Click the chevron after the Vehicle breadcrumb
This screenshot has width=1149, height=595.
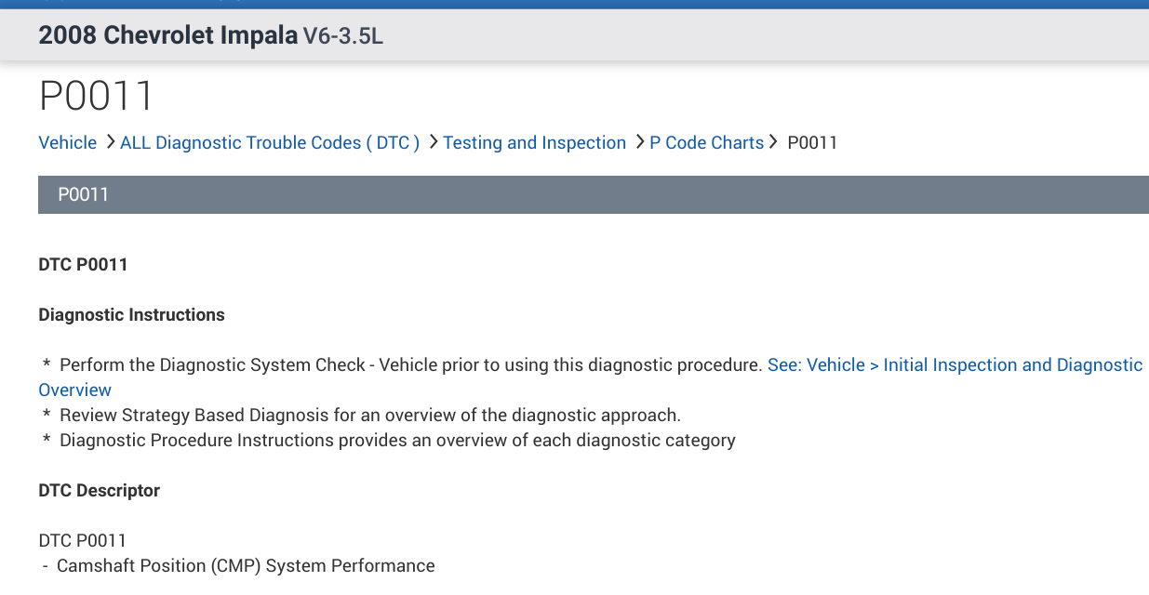(x=110, y=142)
